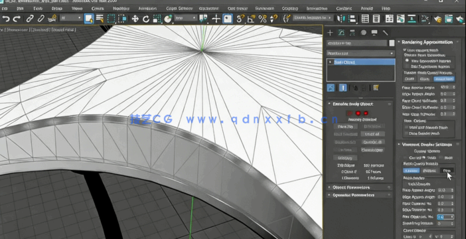Open the Selection Filter dropdown
The image size is (466, 239).
click(x=71, y=18)
